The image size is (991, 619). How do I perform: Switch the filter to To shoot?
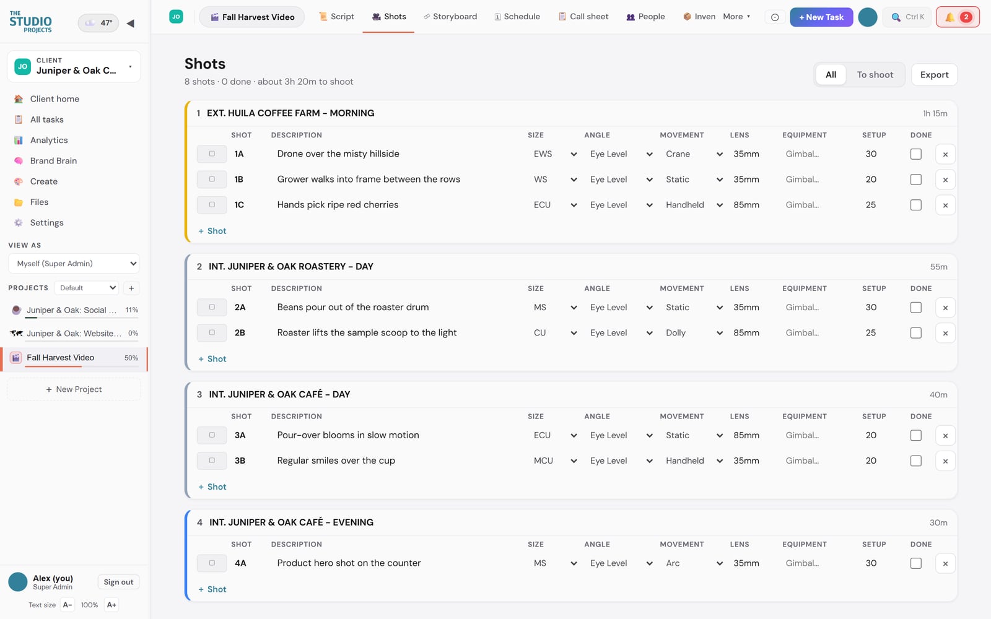point(875,75)
